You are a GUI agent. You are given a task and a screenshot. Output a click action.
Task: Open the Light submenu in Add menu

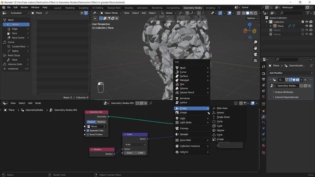coord(191,118)
